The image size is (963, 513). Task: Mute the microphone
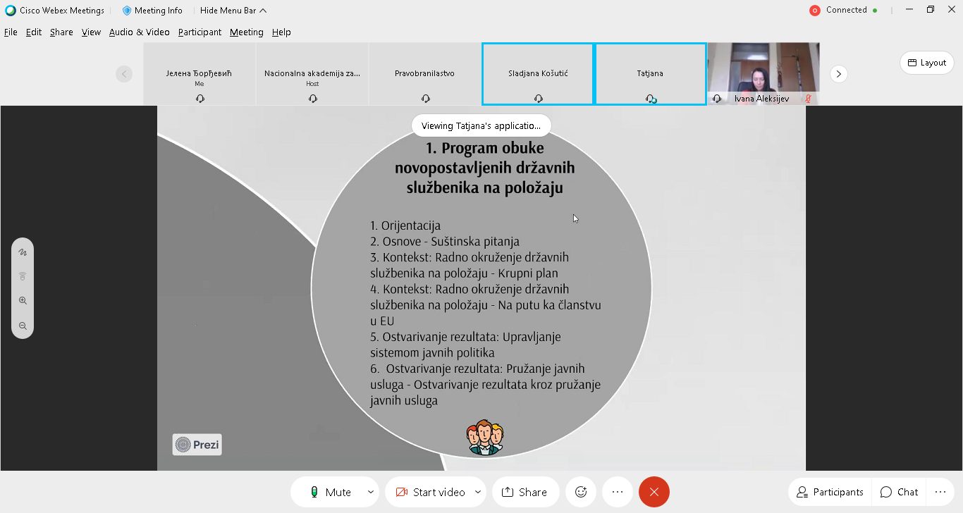pos(330,492)
